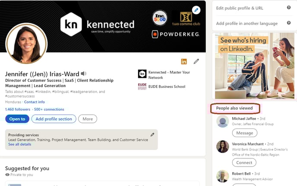
Task: Open Jennifer's profile photo
Action: click(26, 44)
